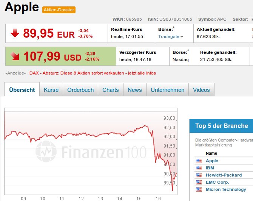Image resolution: width=253 pixels, height=201 pixels.
Task: Click the intraday price chart's sharp drop
Action: coord(154,147)
